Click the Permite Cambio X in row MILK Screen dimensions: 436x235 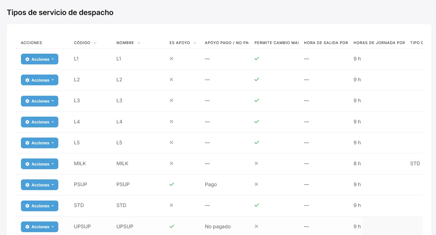[256, 164]
